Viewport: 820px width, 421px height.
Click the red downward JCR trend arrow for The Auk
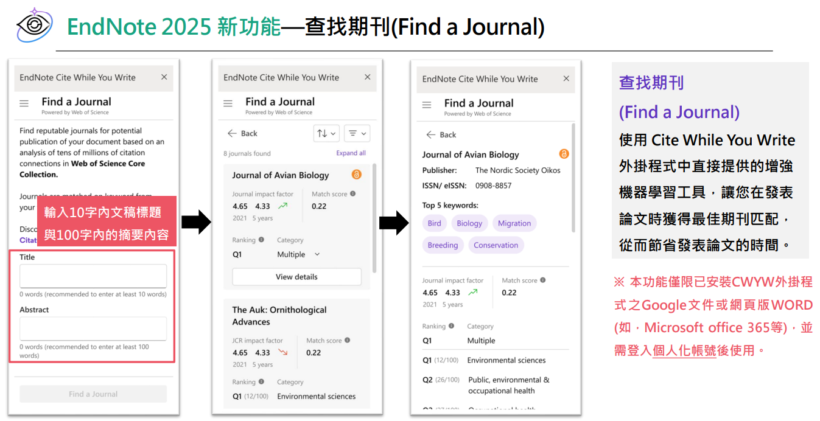click(x=282, y=352)
